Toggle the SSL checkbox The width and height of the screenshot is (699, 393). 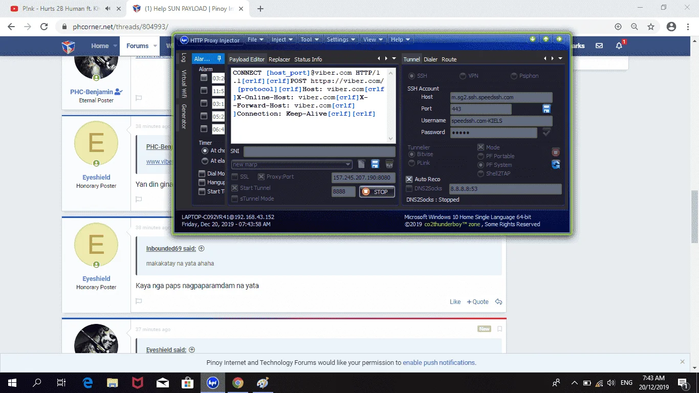[x=235, y=177]
